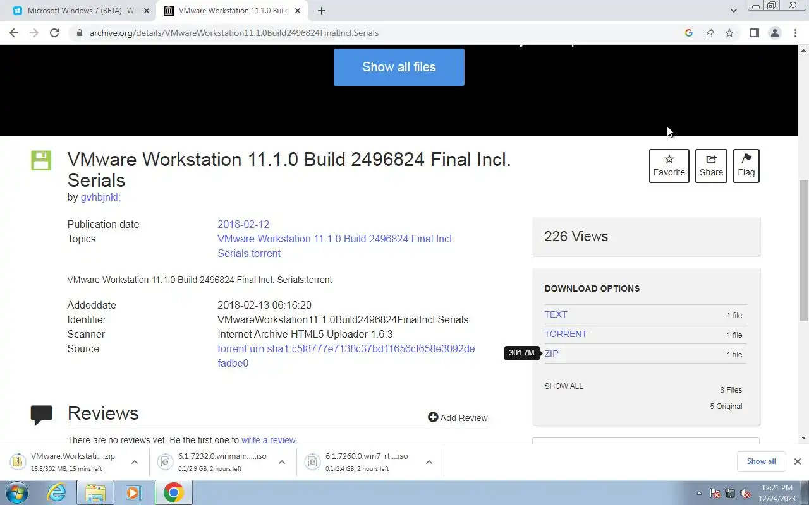Go forward to next page
Image resolution: width=809 pixels, height=505 pixels.
(34, 33)
